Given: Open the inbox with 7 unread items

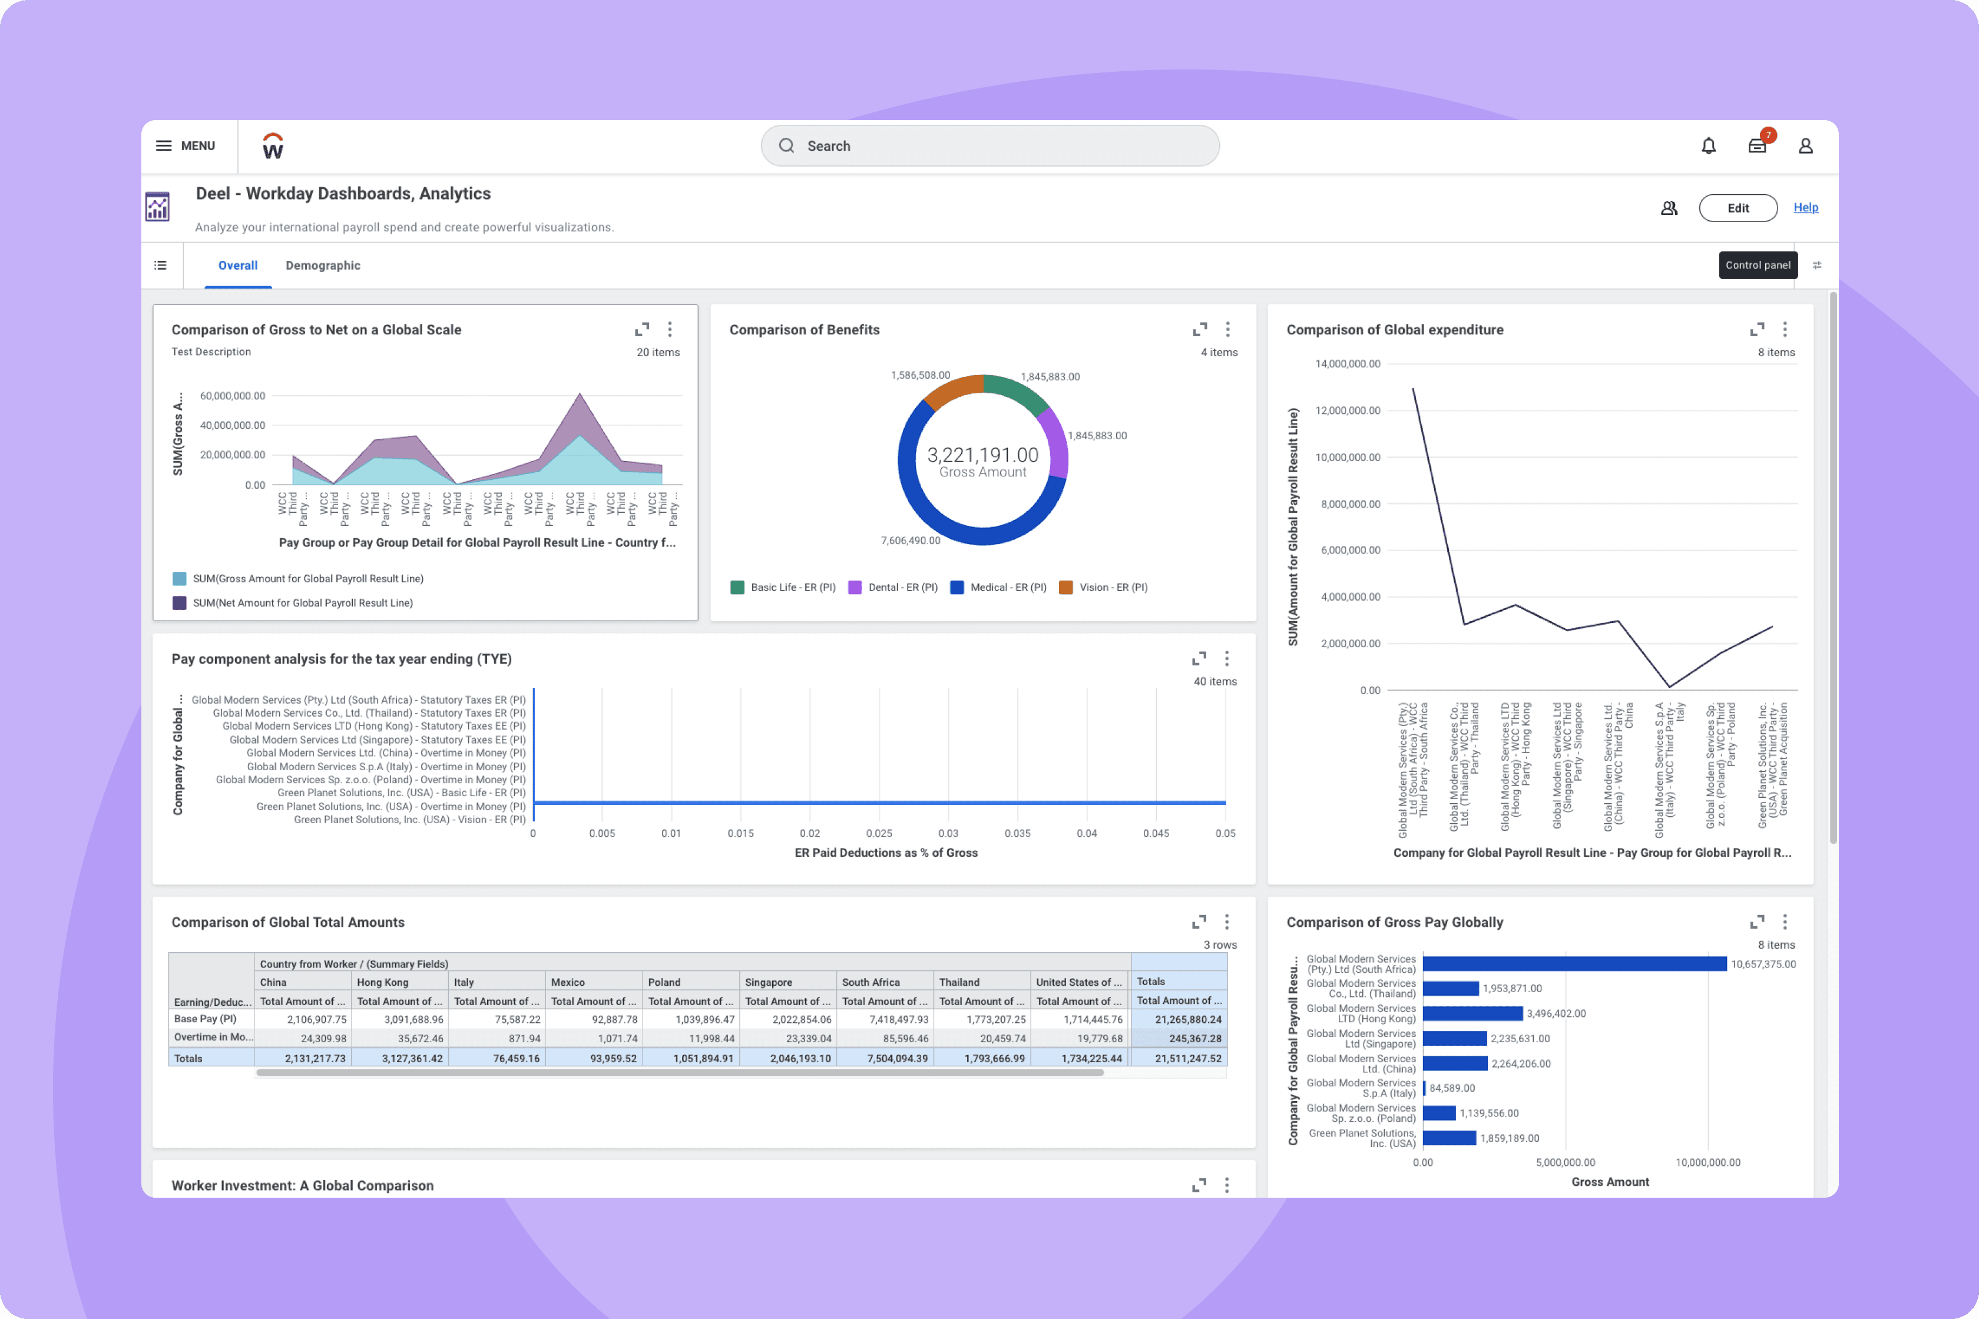Looking at the screenshot, I should click(x=1757, y=145).
